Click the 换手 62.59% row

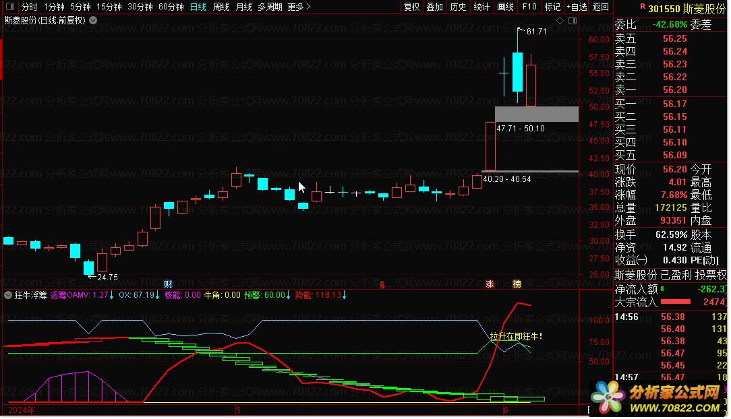(x=651, y=234)
